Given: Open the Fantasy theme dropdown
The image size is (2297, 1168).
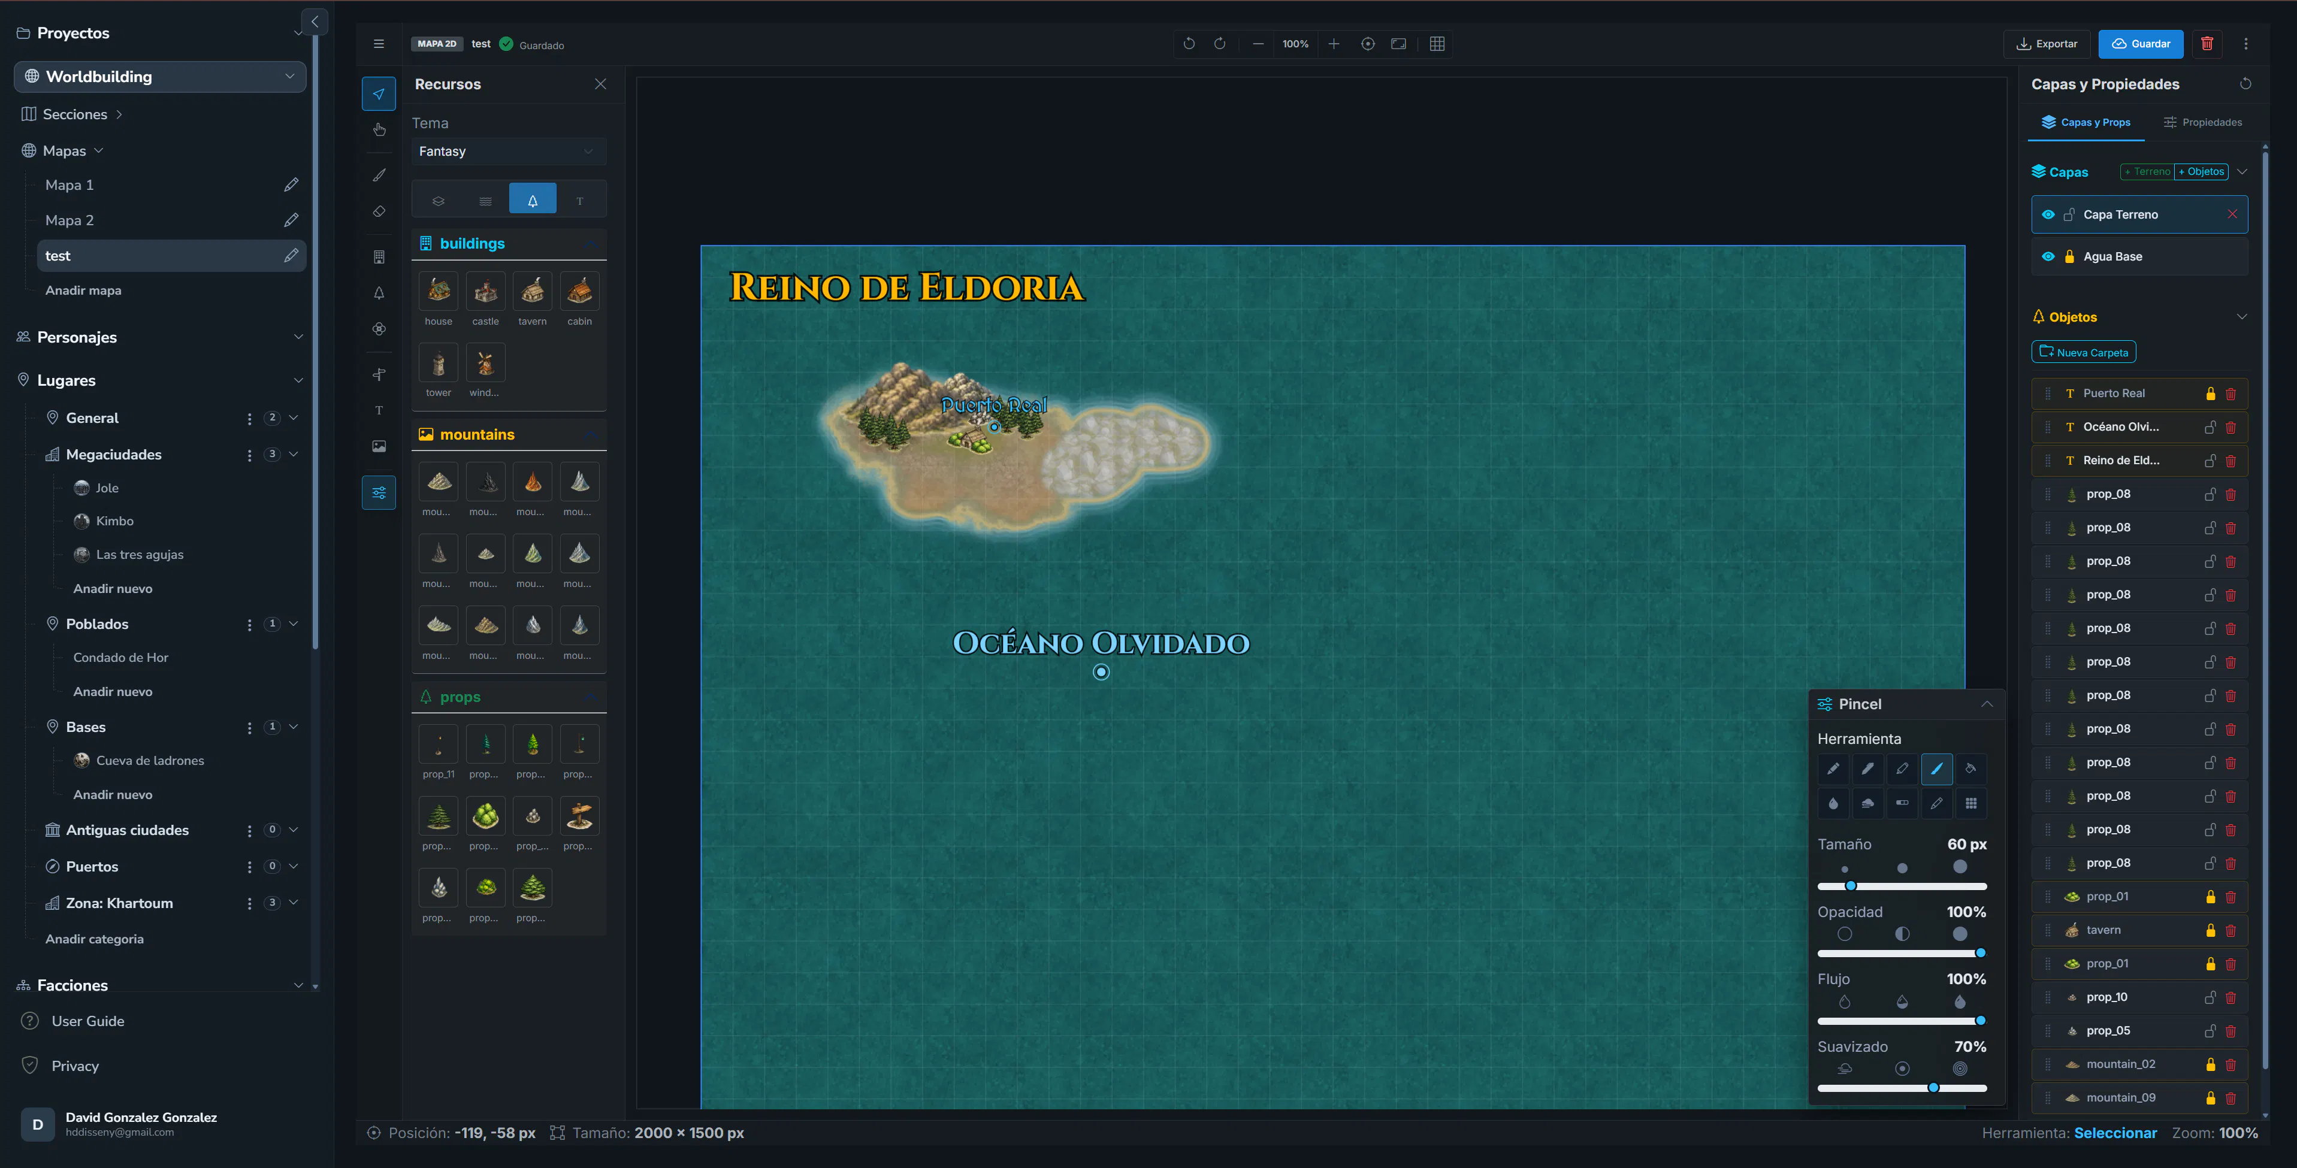Looking at the screenshot, I should [x=509, y=152].
